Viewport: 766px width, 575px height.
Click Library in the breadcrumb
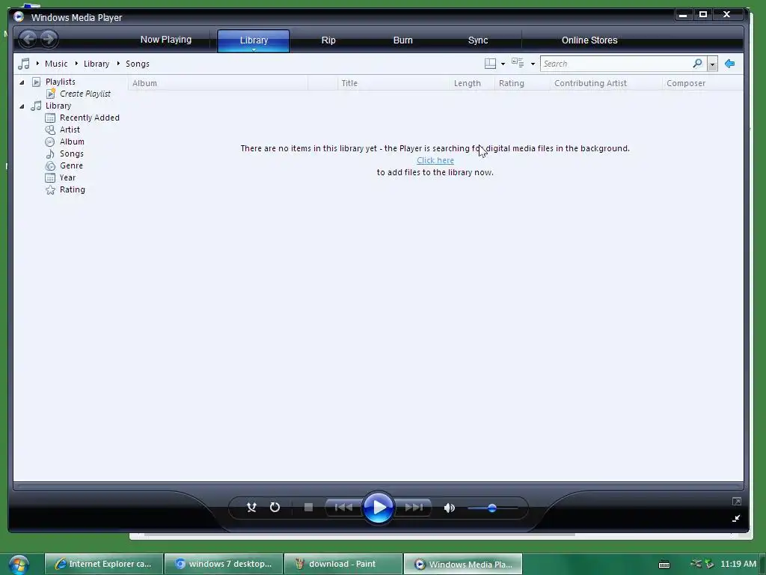pyautogui.click(x=96, y=64)
